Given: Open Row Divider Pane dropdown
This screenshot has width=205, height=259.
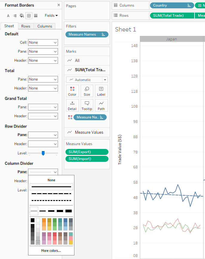Looking at the screenshot, I should 43,135.
